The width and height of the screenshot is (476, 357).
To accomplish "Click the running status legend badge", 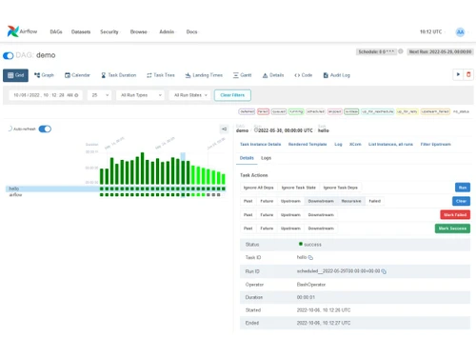I will [x=296, y=111].
